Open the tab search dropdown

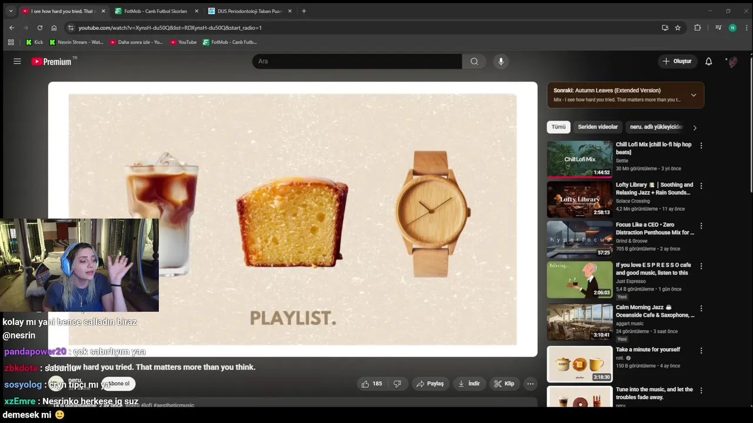[11, 11]
